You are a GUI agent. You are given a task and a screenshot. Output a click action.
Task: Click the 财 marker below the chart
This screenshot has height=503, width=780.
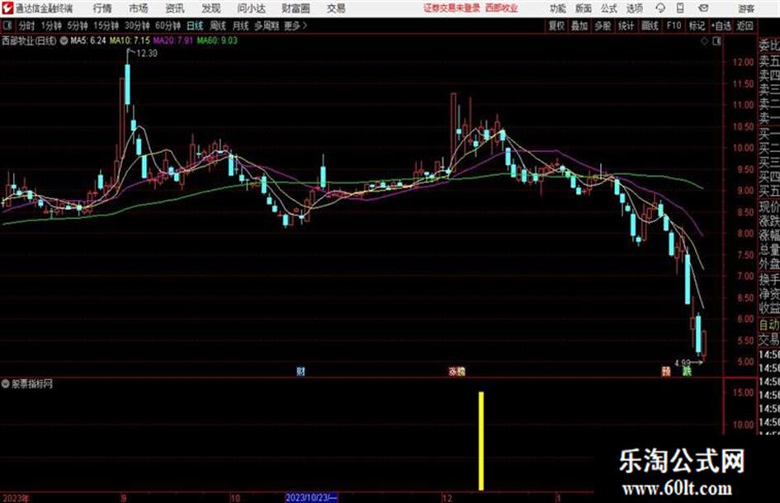pos(300,371)
